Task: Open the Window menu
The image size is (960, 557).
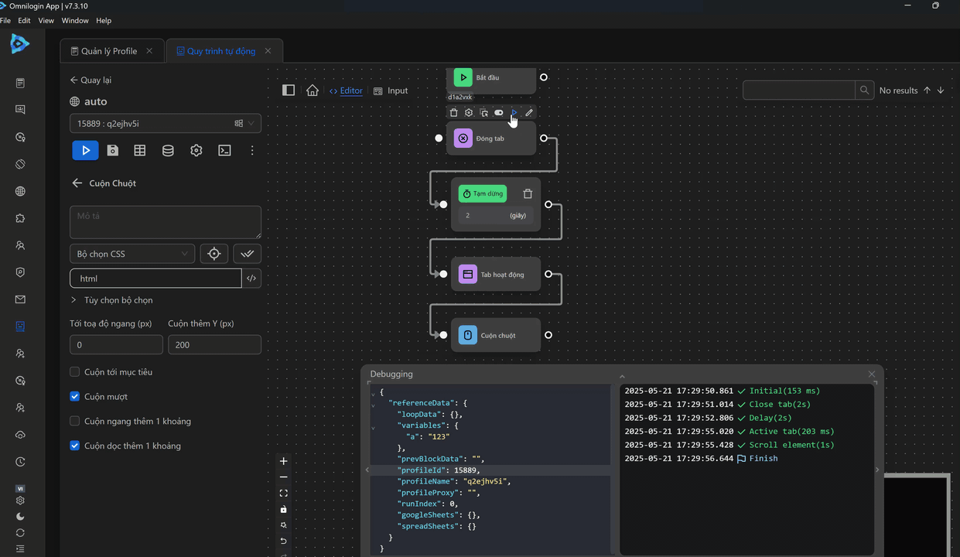Action: point(75,21)
